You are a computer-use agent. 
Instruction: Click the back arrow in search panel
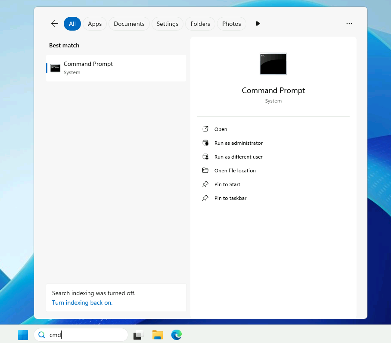click(x=54, y=24)
